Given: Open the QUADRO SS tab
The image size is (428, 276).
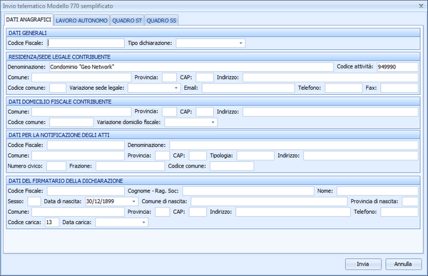Looking at the screenshot, I should 161,20.
